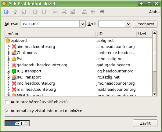
Task: Open the Uzel dropdown arrow
Action: [x=128, y=24]
